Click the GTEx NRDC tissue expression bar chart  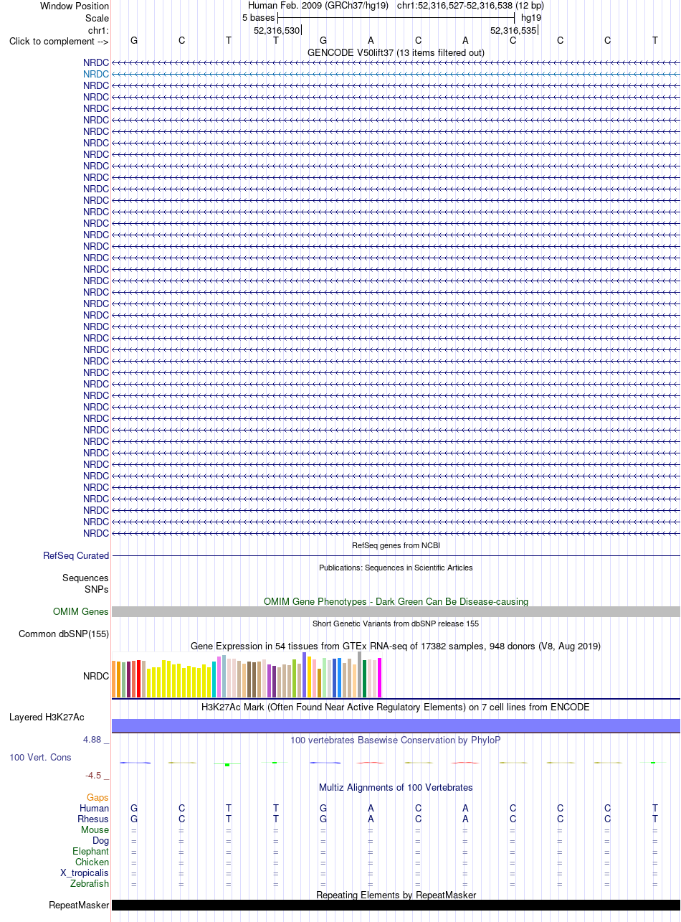[x=247, y=675]
